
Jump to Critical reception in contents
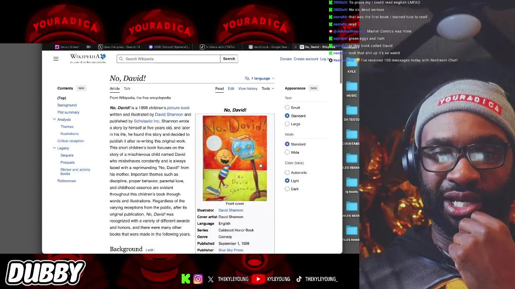(x=71, y=141)
